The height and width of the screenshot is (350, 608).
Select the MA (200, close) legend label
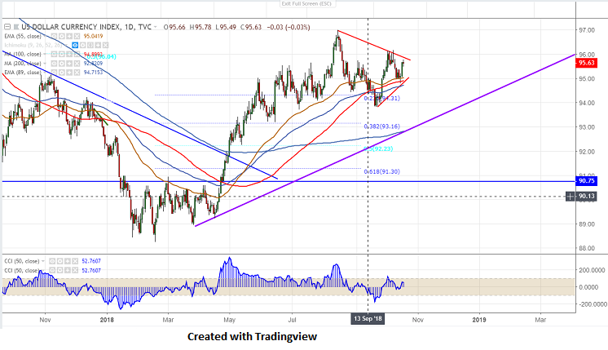pos(23,64)
